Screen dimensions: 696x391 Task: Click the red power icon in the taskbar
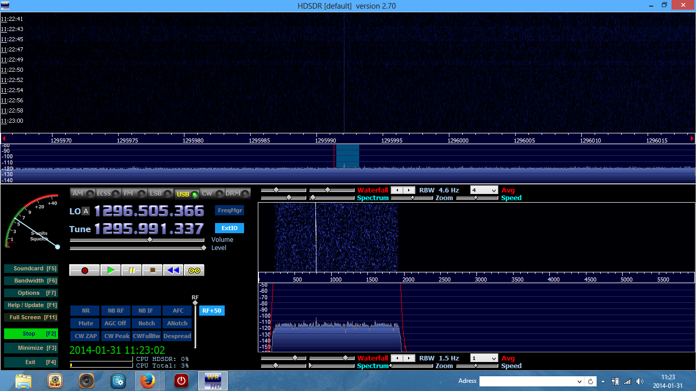coord(181,381)
